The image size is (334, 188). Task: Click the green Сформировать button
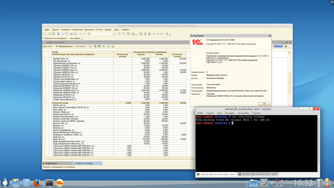[x=64, y=46]
